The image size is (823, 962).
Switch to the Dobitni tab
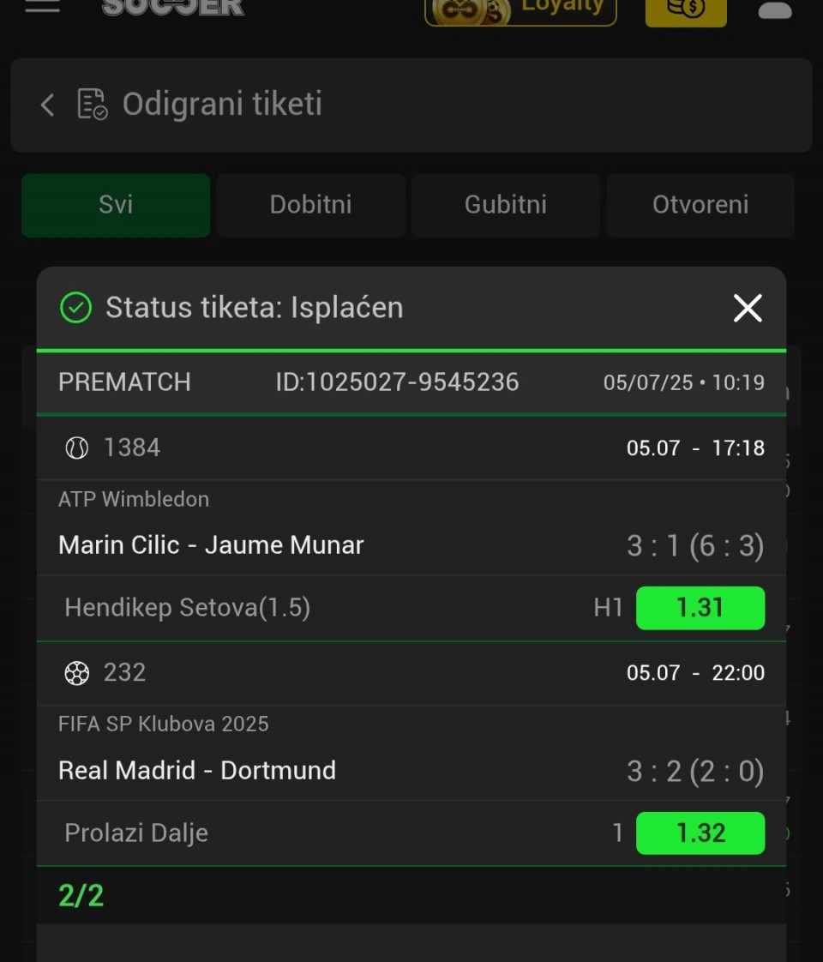[x=311, y=205]
